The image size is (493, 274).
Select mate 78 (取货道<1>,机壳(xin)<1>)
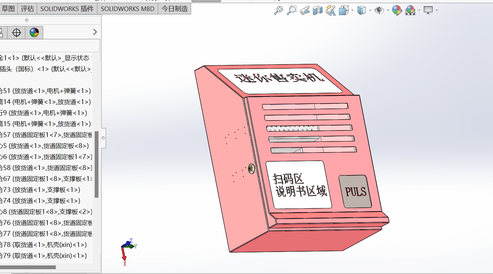point(43,245)
